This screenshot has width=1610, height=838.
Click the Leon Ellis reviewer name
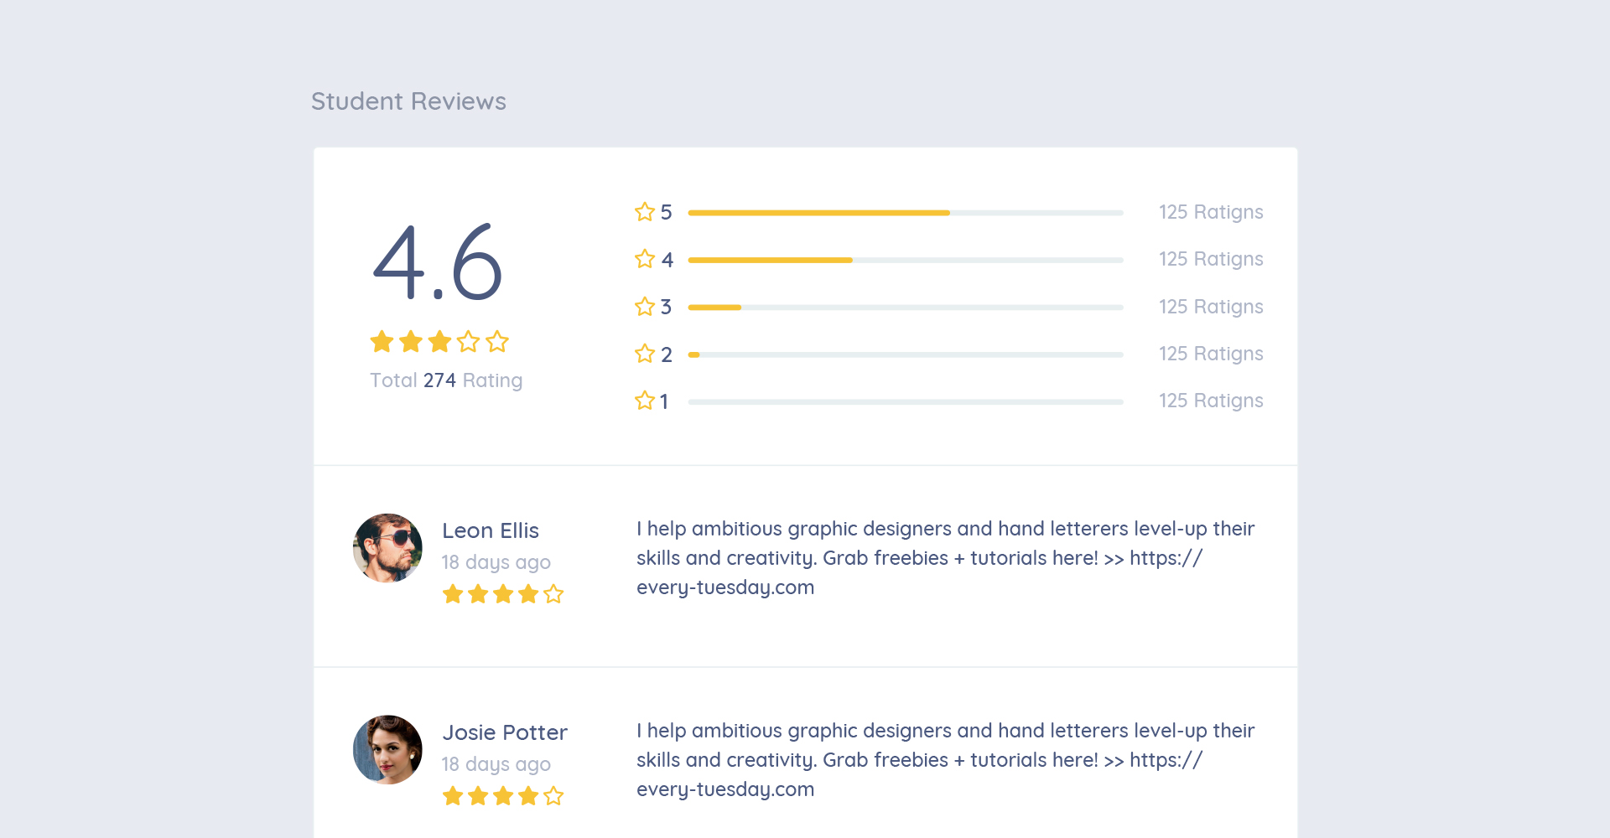coord(491,530)
